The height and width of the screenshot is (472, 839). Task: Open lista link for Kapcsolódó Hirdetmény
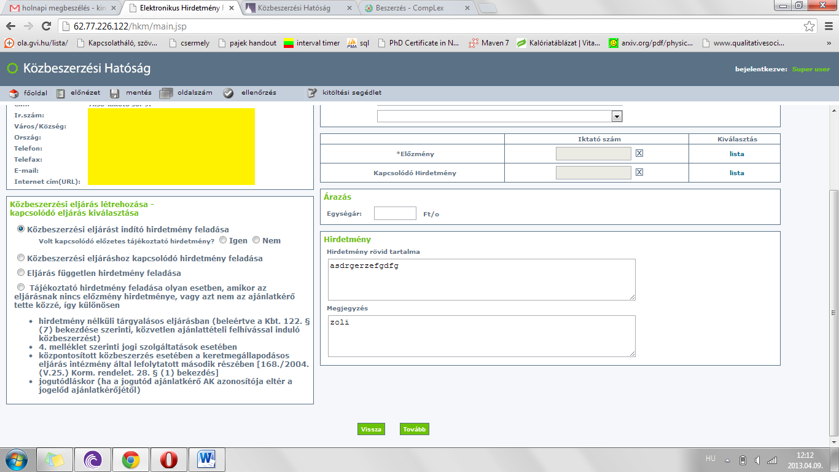click(x=736, y=173)
